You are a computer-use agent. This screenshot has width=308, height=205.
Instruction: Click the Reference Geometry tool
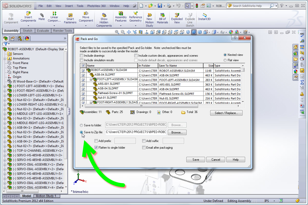coord(136,17)
